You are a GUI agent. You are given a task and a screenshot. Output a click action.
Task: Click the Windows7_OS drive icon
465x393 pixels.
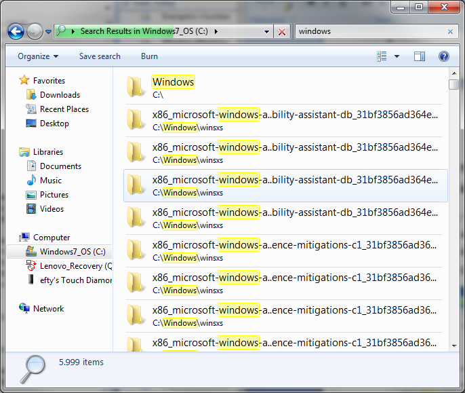(31, 251)
